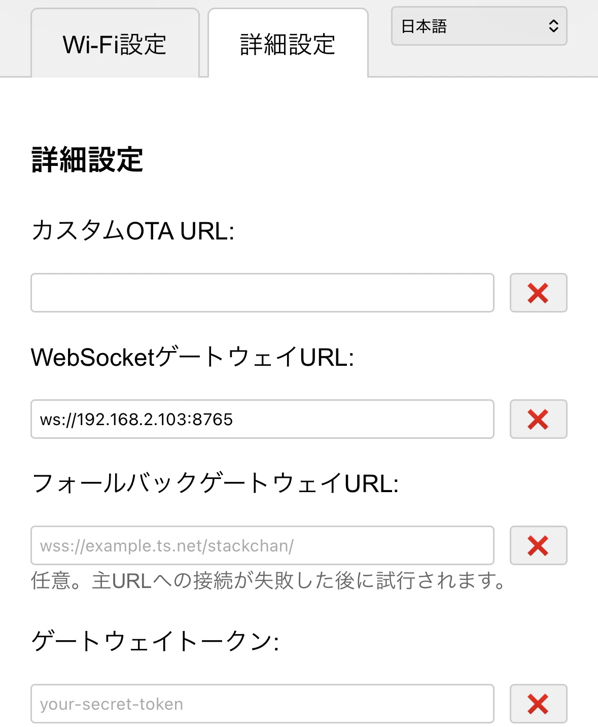
Task: Open the 日本語 language dropdown
Action: click(x=479, y=26)
